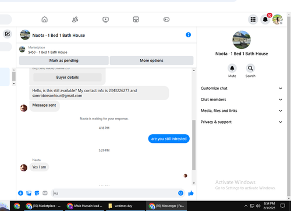Click the network icon in system tray
The height and width of the screenshot is (211, 291).
(x=252, y=206)
